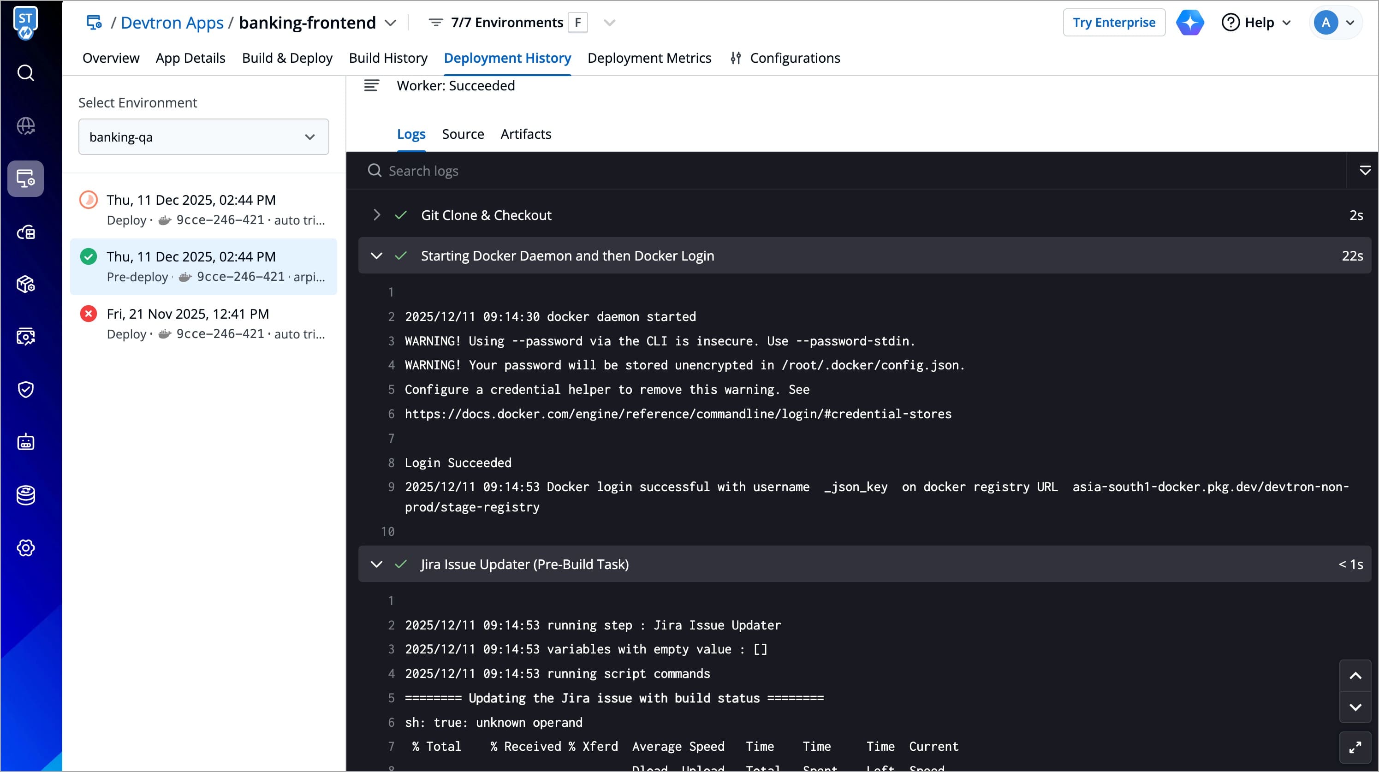Open the security shield icon in sidebar
Viewport: 1379px width, 772px height.
(x=26, y=389)
